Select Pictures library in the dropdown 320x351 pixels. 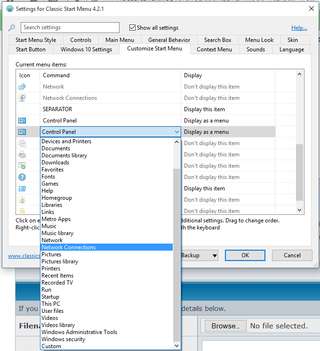click(60, 261)
